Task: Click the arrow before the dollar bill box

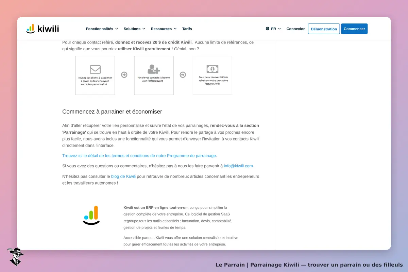Action: pyautogui.click(x=183, y=75)
